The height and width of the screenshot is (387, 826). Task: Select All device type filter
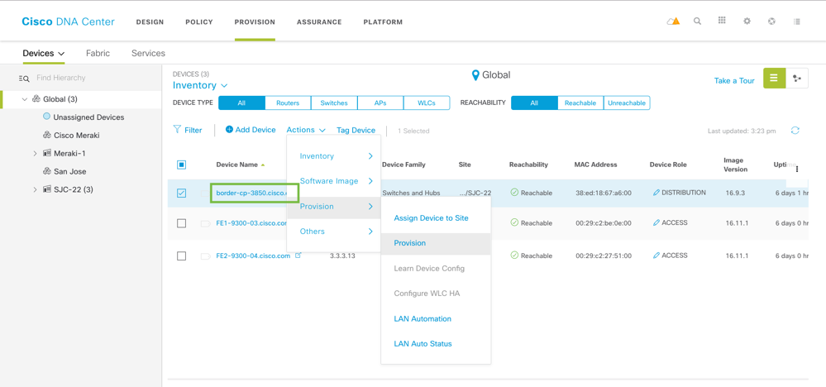tap(241, 103)
